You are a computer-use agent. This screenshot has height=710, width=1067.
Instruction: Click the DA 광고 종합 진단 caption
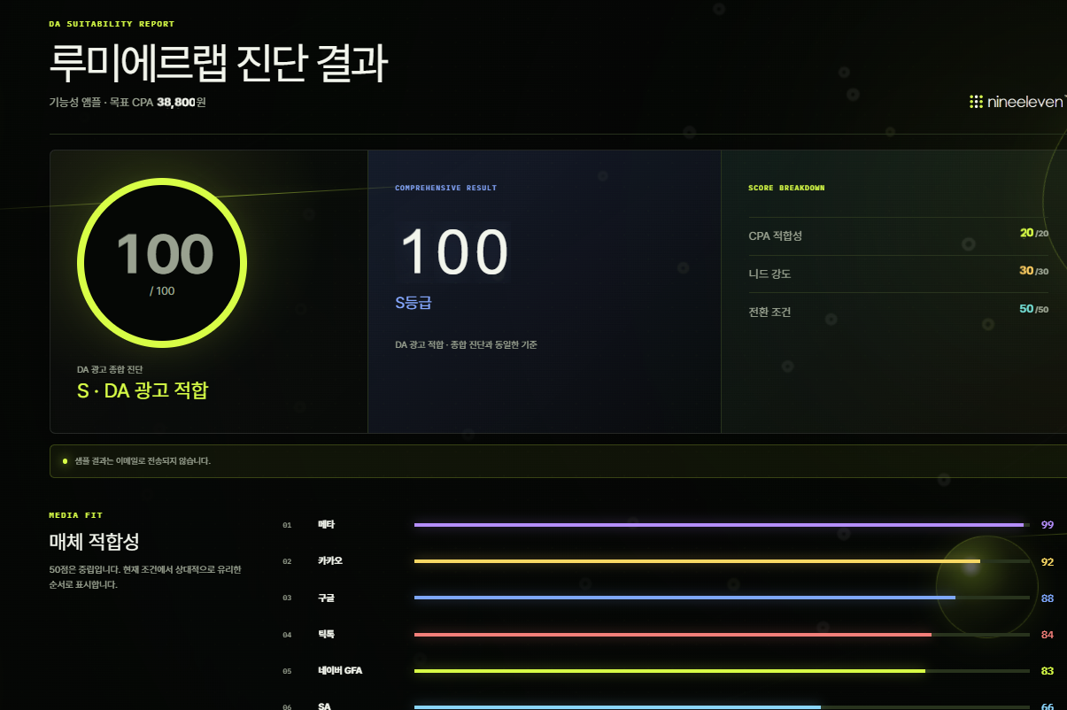pyautogui.click(x=110, y=369)
